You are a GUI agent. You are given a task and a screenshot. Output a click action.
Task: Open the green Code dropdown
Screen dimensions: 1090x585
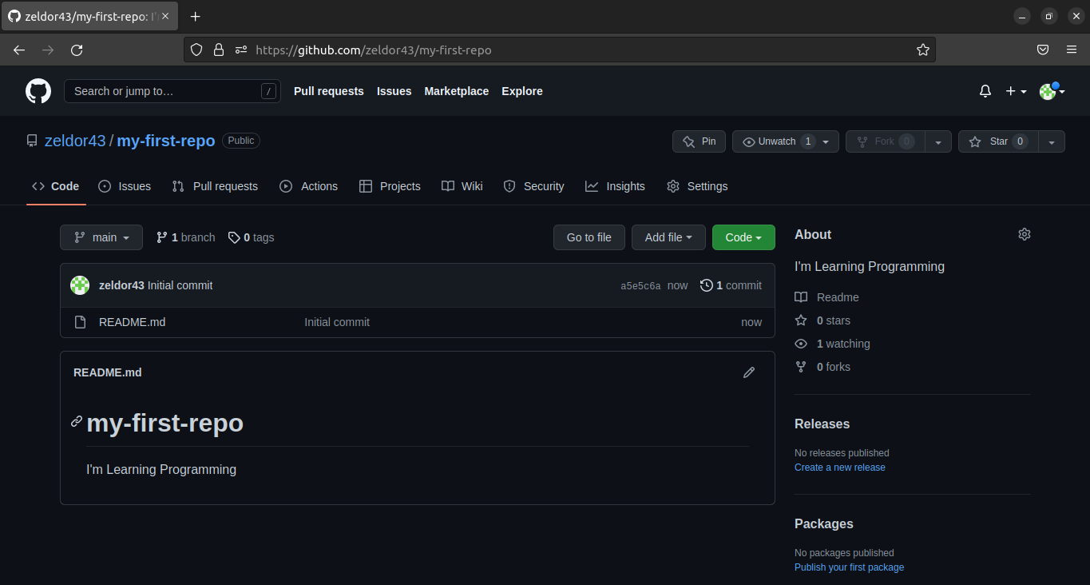click(x=743, y=237)
